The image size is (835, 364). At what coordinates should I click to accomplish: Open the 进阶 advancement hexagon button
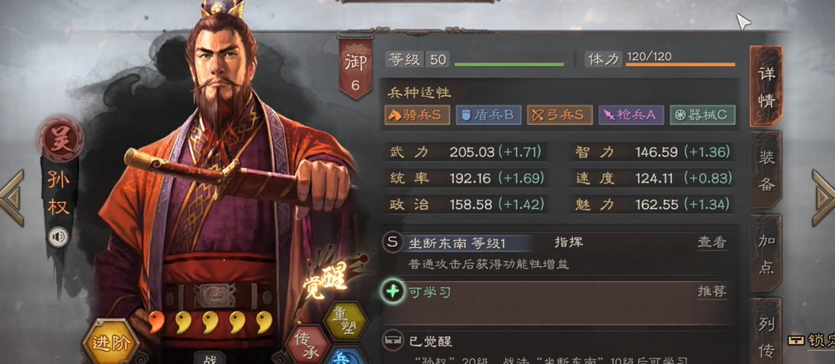(111, 342)
